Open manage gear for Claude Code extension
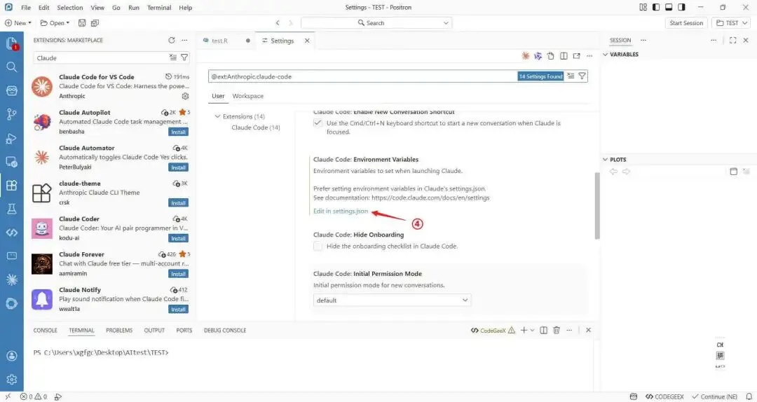 185,96
